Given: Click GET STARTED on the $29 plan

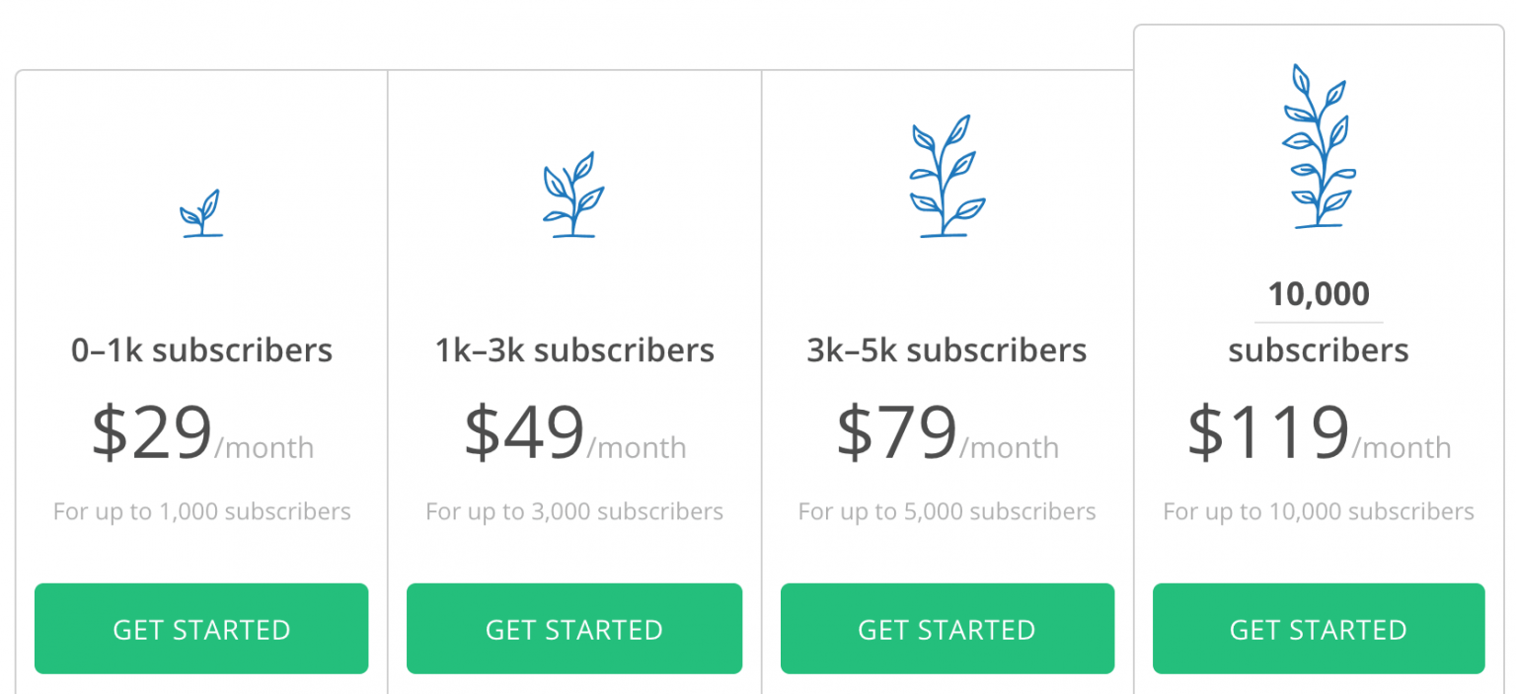Looking at the screenshot, I should point(201,629).
